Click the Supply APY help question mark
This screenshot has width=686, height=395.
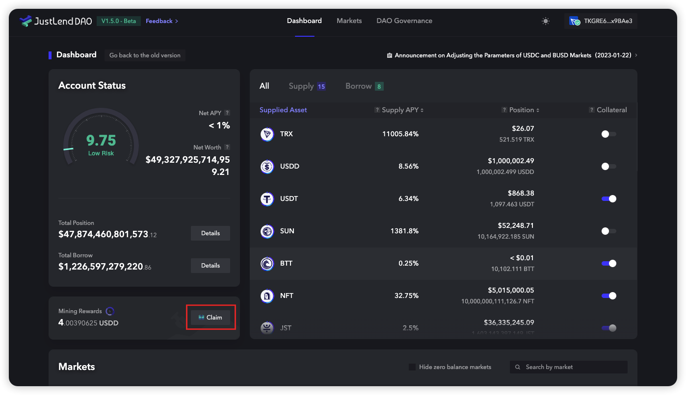377,110
